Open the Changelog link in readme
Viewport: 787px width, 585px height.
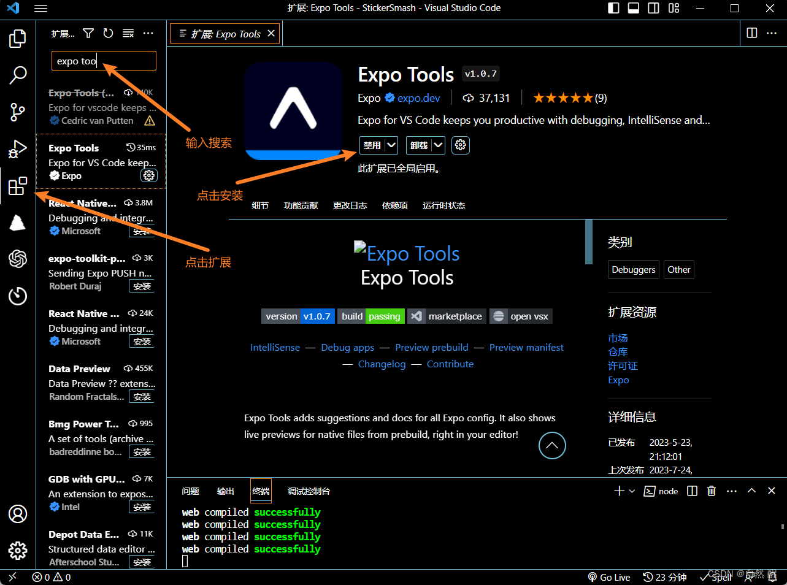click(x=382, y=364)
